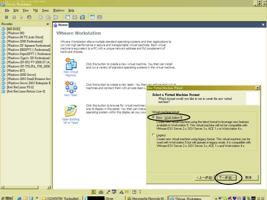The width and height of the screenshot is (267, 200).
Task: Select the Legacy format radio option
Action: (x=154, y=135)
